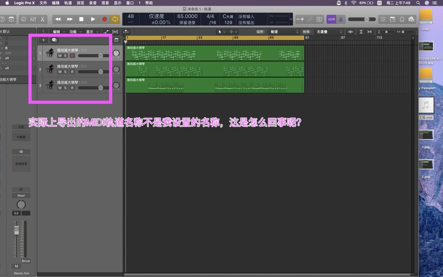Open the 显示 menu in tracks area

pyautogui.click(x=92, y=32)
